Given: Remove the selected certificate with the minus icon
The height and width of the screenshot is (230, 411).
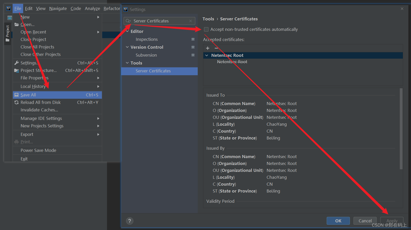Looking at the screenshot, I should pyautogui.click(x=216, y=48).
